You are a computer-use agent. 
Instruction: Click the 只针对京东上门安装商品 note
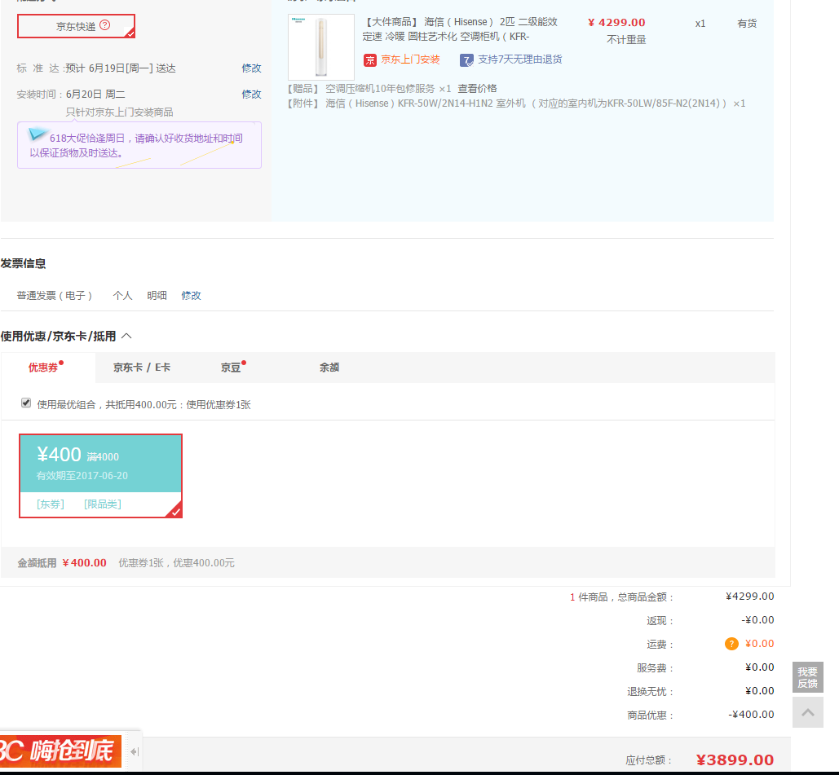pyautogui.click(x=119, y=112)
